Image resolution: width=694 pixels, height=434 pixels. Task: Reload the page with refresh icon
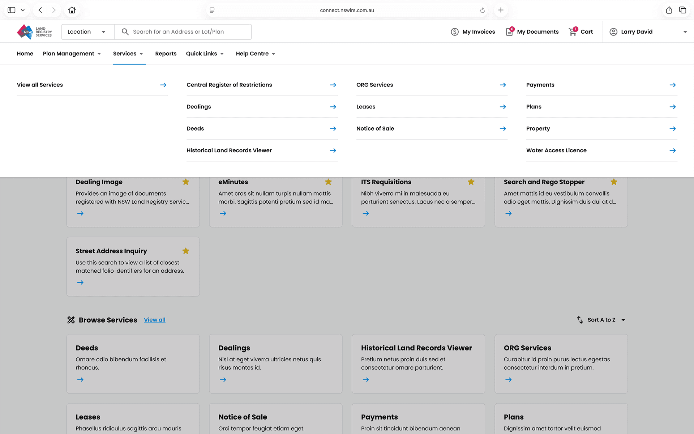482,10
